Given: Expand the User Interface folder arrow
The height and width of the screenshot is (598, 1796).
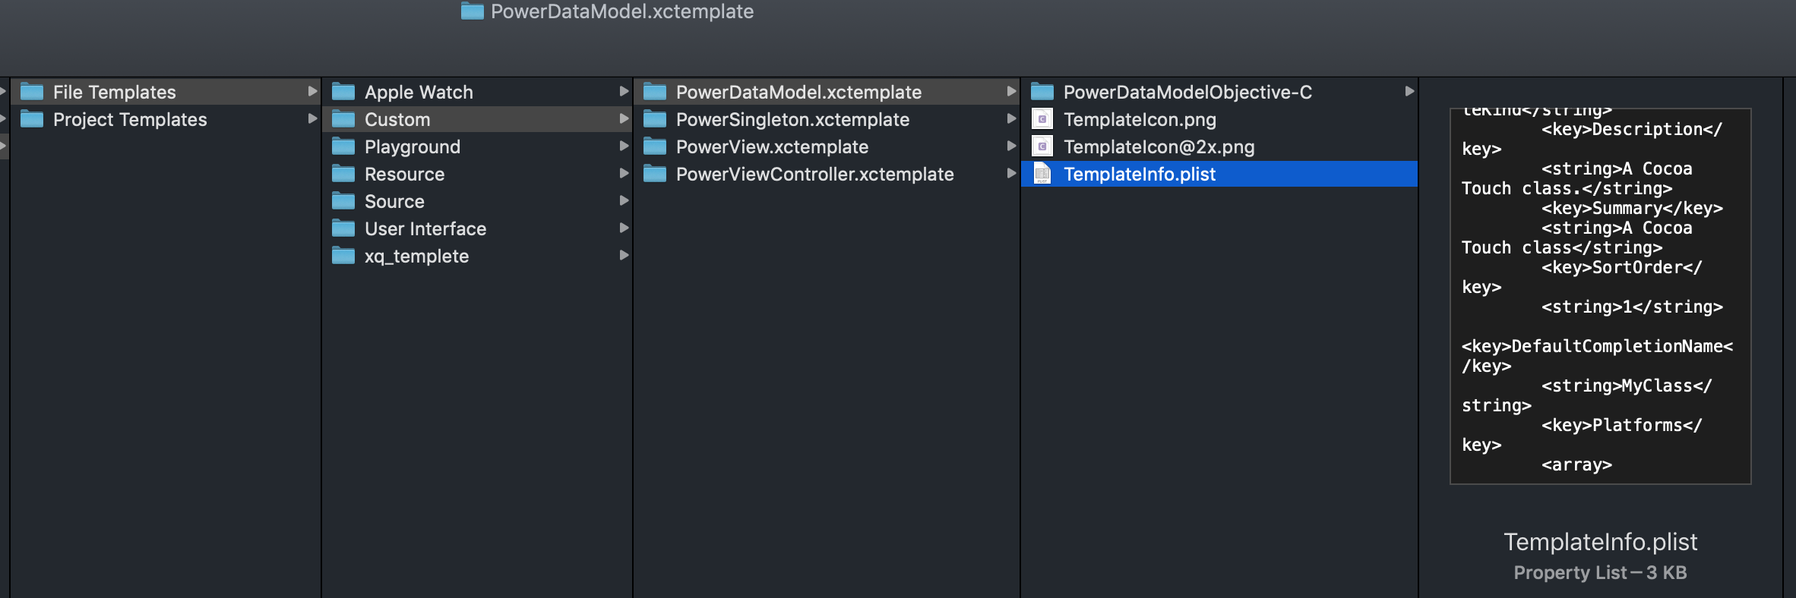Looking at the screenshot, I should pos(624,228).
